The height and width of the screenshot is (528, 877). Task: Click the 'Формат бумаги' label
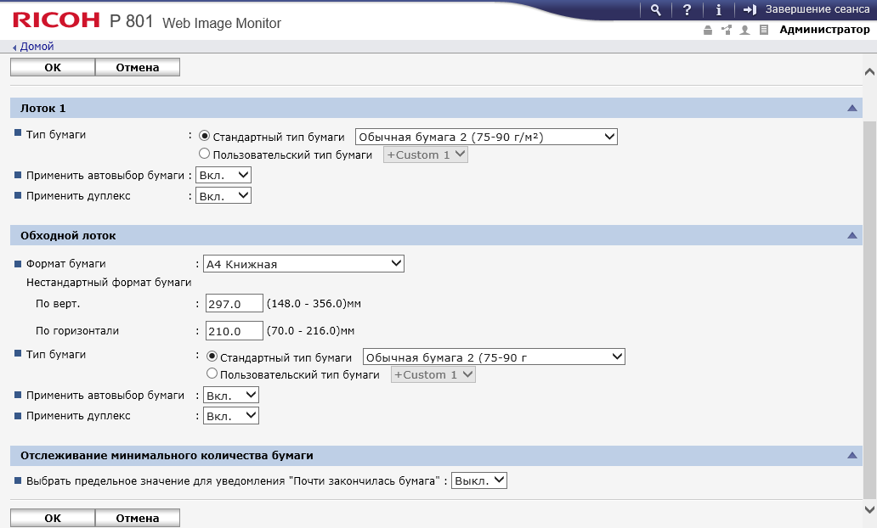(66, 264)
